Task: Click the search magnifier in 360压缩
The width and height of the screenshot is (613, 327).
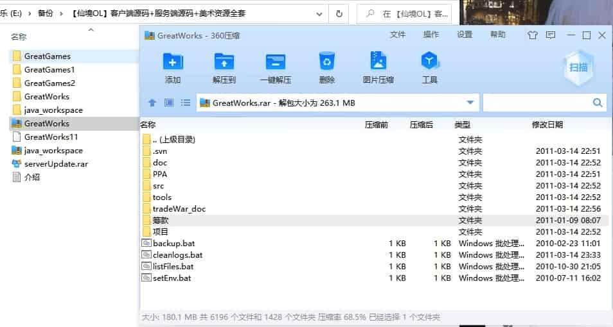Action: (598, 103)
